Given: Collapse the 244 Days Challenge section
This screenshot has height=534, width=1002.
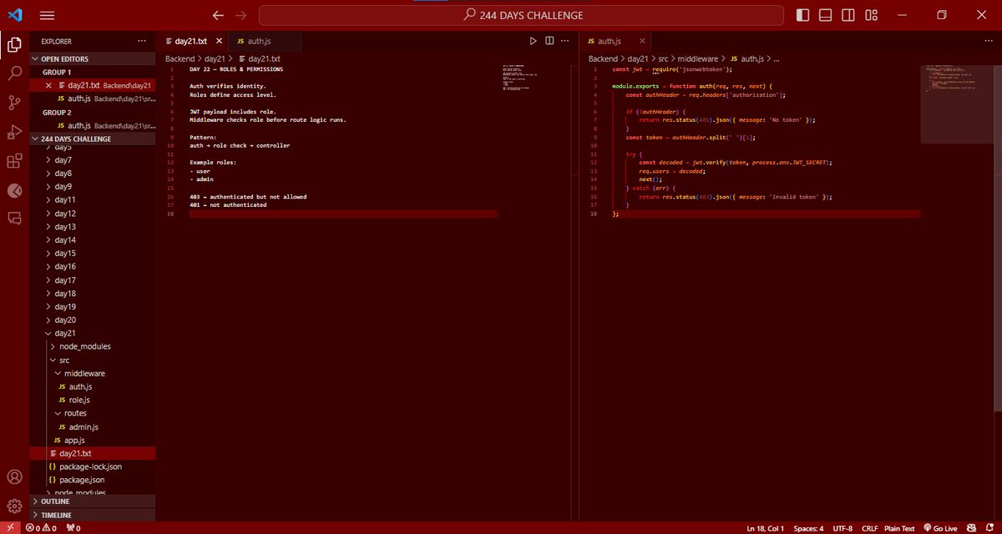Looking at the screenshot, I should click(93, 139).
